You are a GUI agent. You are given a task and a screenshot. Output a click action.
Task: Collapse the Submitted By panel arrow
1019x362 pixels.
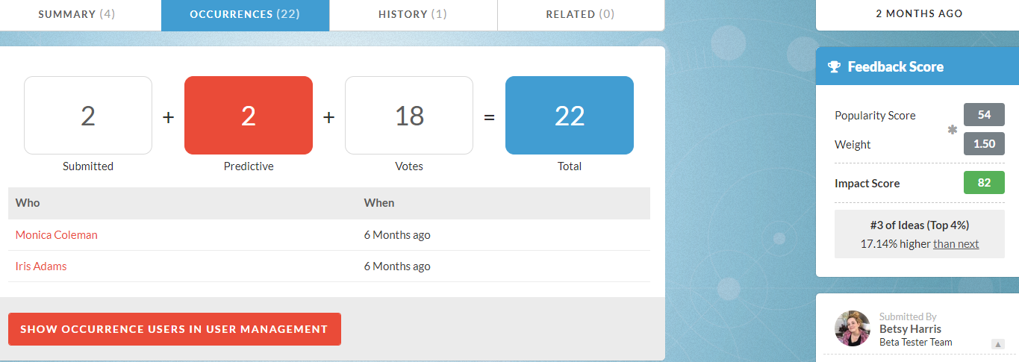tap(997, 344)
